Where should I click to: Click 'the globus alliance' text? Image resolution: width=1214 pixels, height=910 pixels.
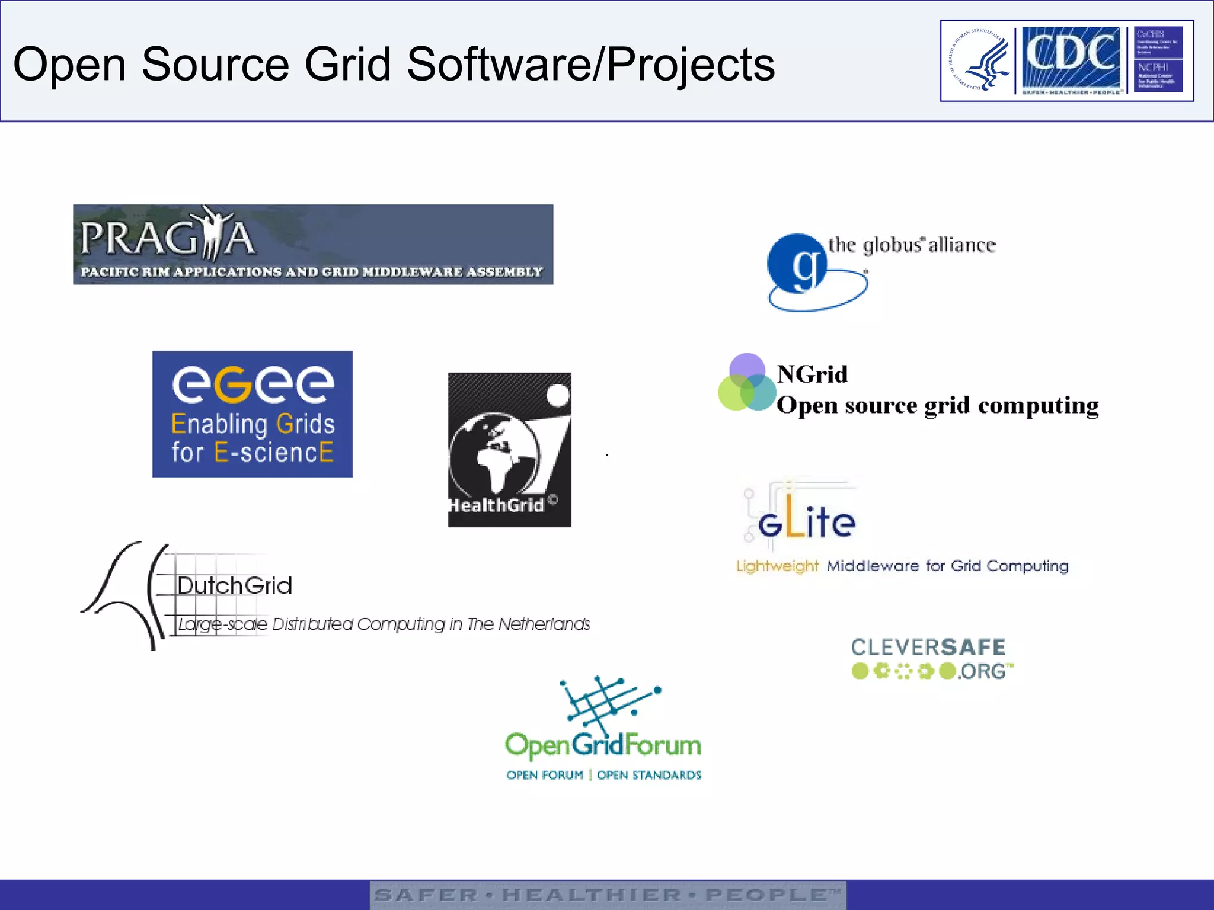pos(912,245)
